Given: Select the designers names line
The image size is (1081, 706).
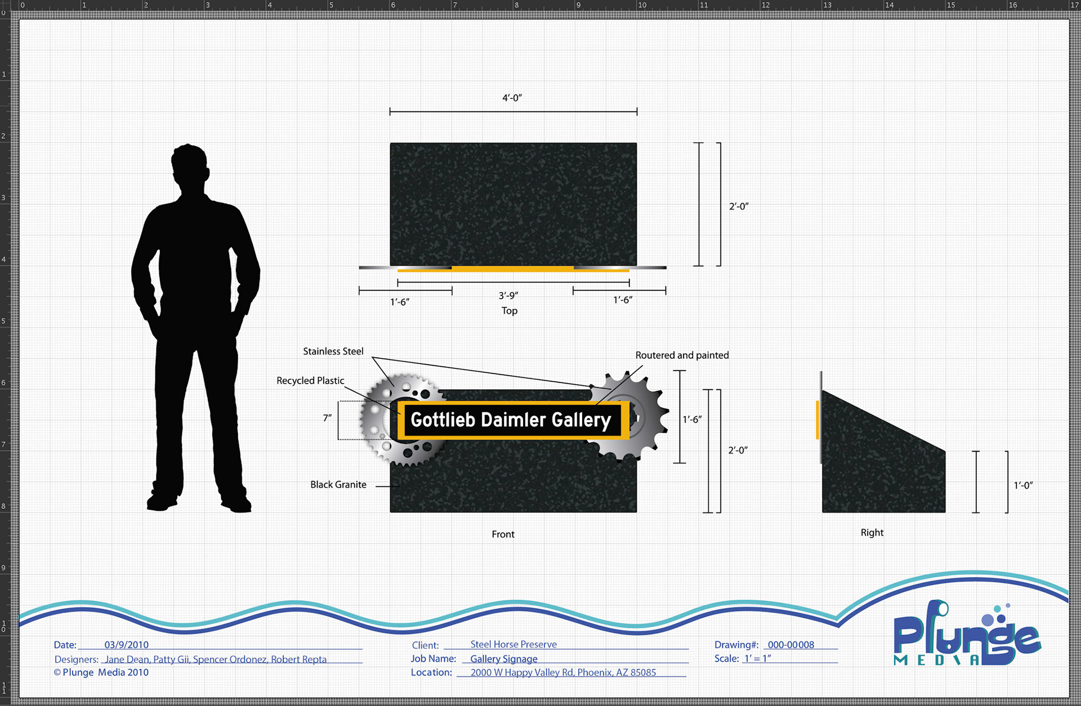Looking at the screenshot, I should pos(216,659).
